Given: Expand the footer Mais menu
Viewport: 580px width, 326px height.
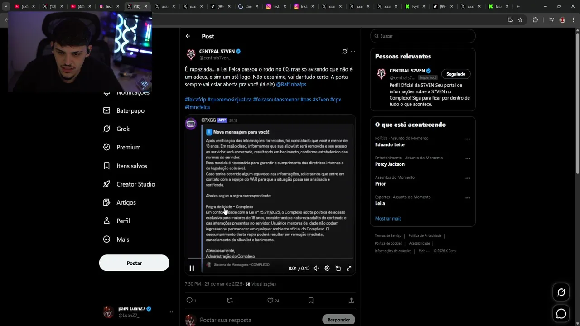Looking at the screenshot, I should pyautogui.click(x=424, y=251).
